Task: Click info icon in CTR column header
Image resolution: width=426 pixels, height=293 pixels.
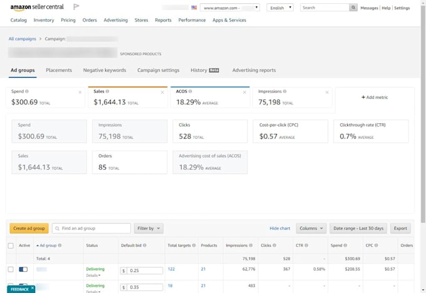Action: [306, 245]
